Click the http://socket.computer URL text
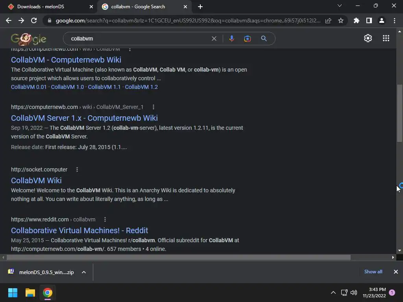The image size is (403, 302). [x=39, y=169]
